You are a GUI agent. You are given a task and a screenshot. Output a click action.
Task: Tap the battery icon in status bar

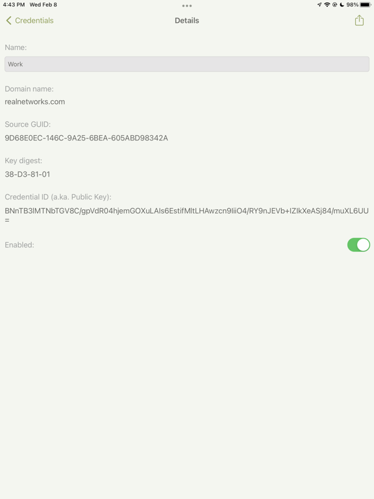[x=366, y=5]
